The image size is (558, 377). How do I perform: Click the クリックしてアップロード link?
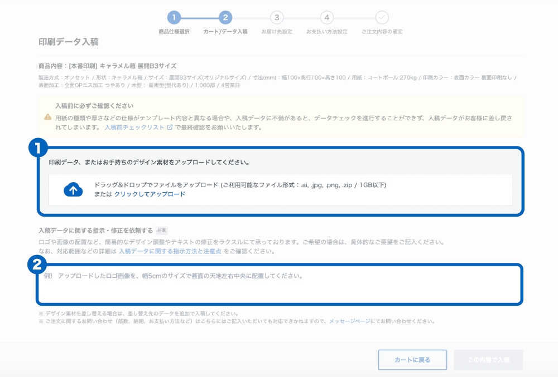pyautogui.click(x=150, y=194)
